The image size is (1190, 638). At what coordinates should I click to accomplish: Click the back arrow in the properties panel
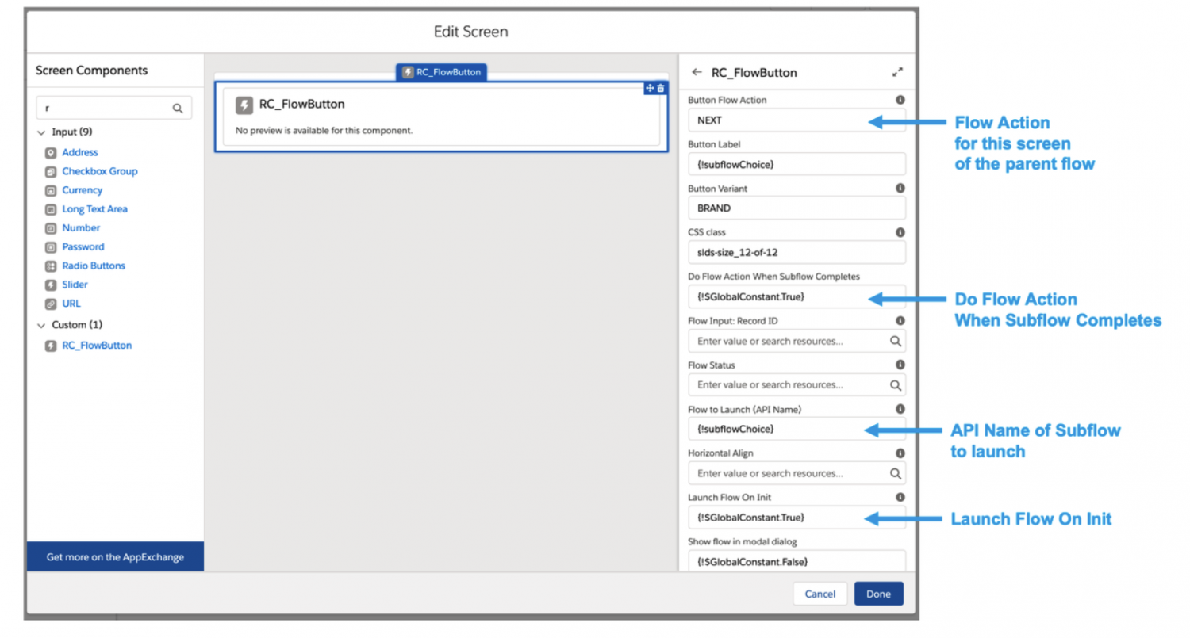[697, 72]
